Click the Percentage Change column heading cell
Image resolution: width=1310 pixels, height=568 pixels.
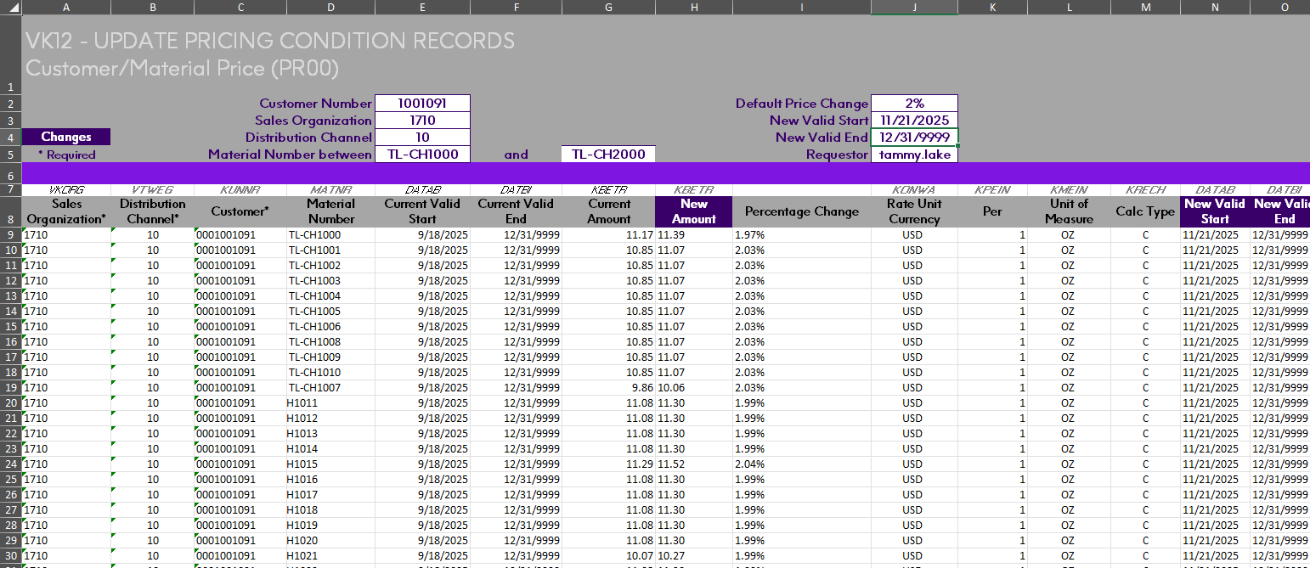801,211
